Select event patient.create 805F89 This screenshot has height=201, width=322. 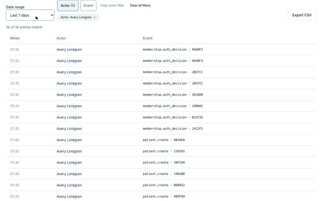164,196
